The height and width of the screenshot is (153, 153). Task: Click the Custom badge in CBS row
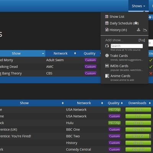click(90, 73)
